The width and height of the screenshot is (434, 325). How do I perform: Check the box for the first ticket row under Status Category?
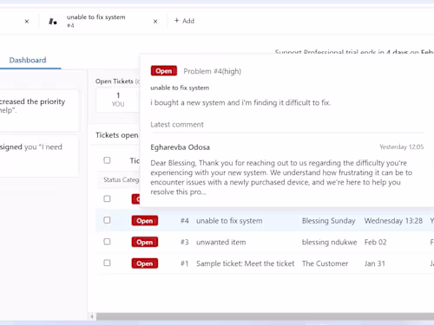pos(107,198)
